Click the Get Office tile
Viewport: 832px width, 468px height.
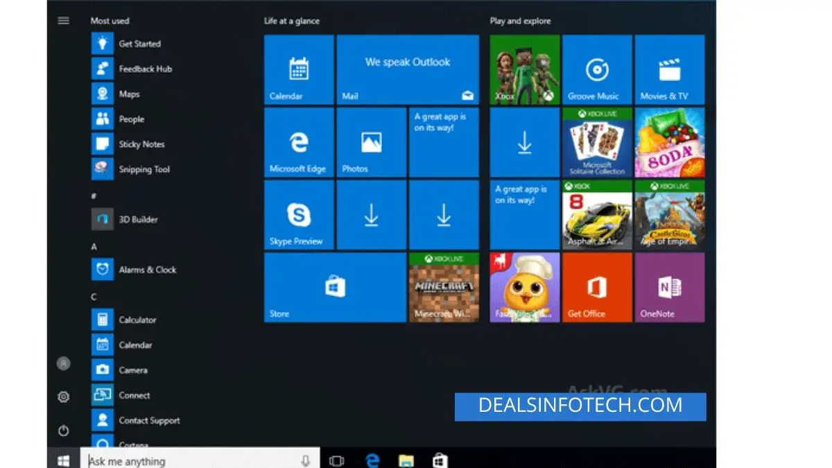[597, 287]
